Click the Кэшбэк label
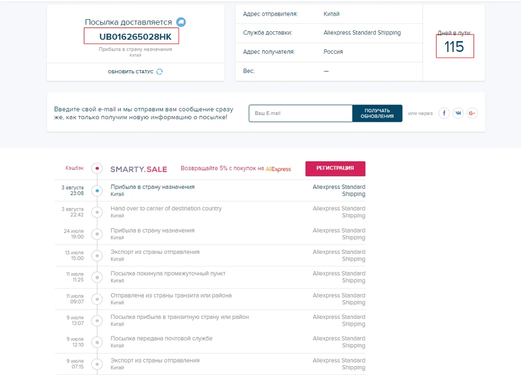Viewport: 521px width, 375px height. pyautogui.click(x=75, y=168)
